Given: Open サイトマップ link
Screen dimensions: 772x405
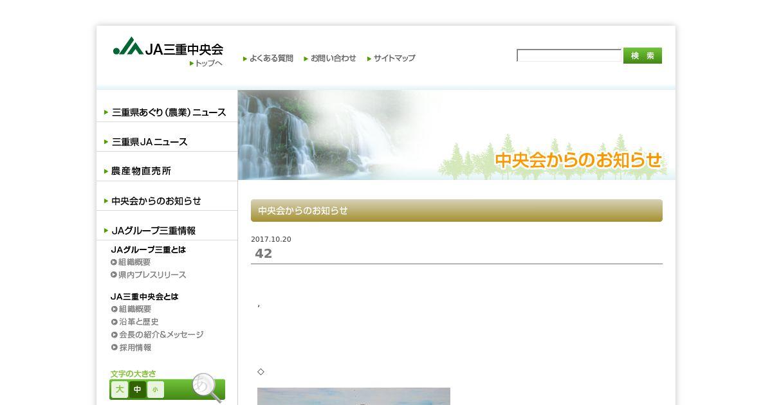Looking at the screenshot, I should [x=391, y=58].
